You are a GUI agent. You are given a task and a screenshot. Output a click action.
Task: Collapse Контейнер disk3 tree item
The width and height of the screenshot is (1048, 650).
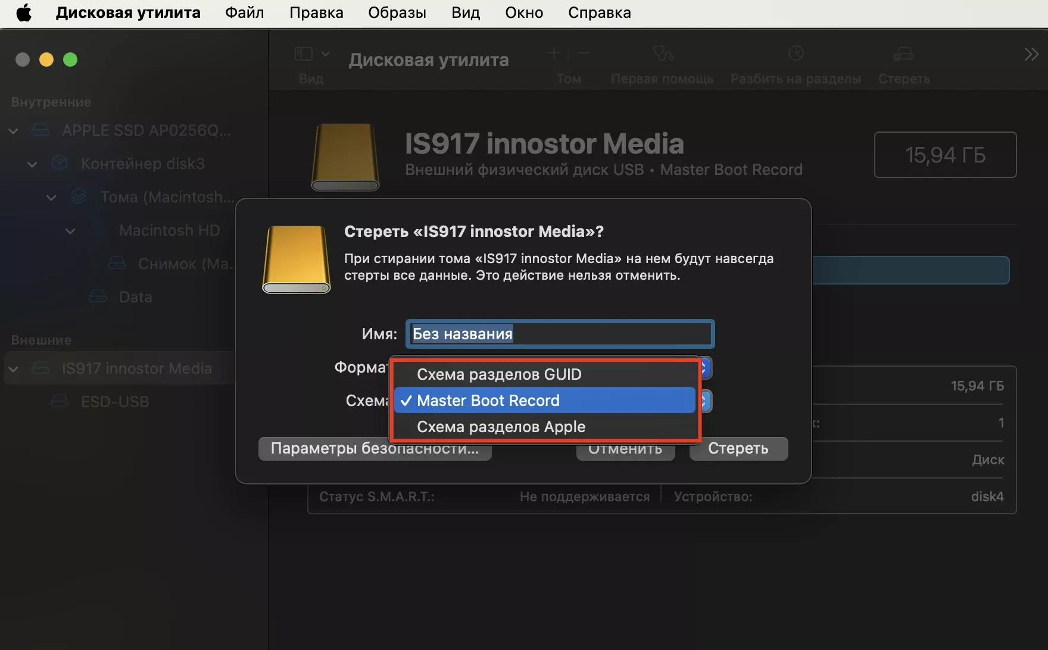click(33, 164)
